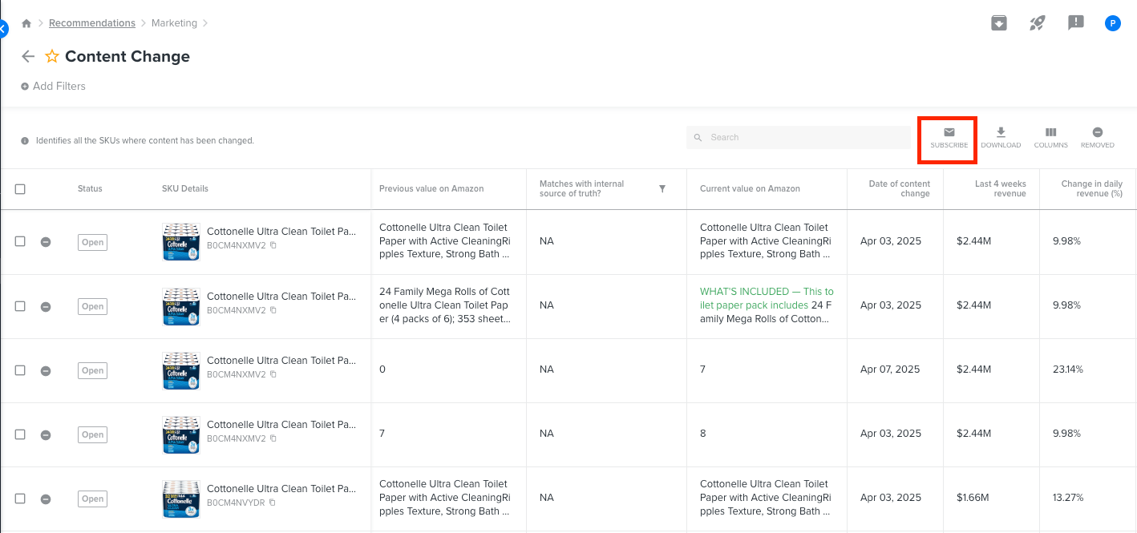Open the feedback speech bubble icon

click(1076, 23)
